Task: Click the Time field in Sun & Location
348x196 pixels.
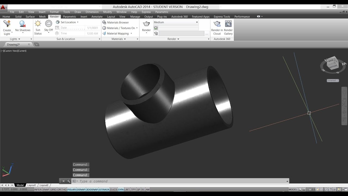Action: 73,33
